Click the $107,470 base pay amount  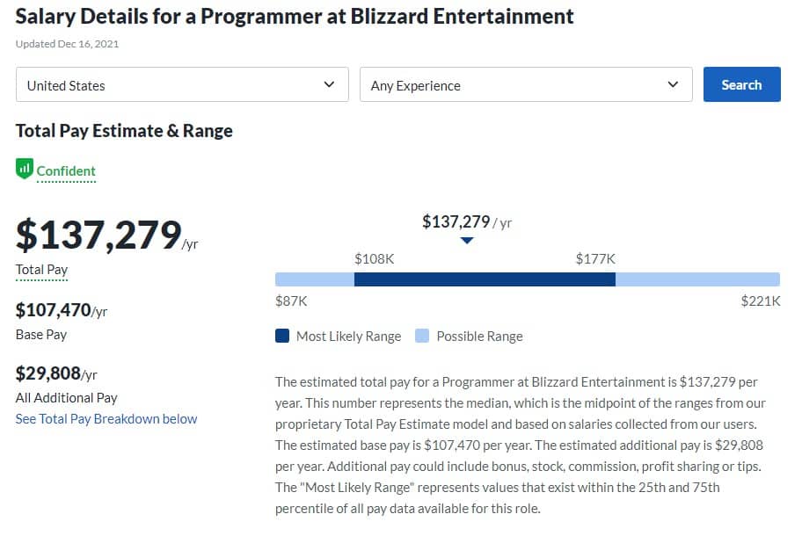click(53, 310)
